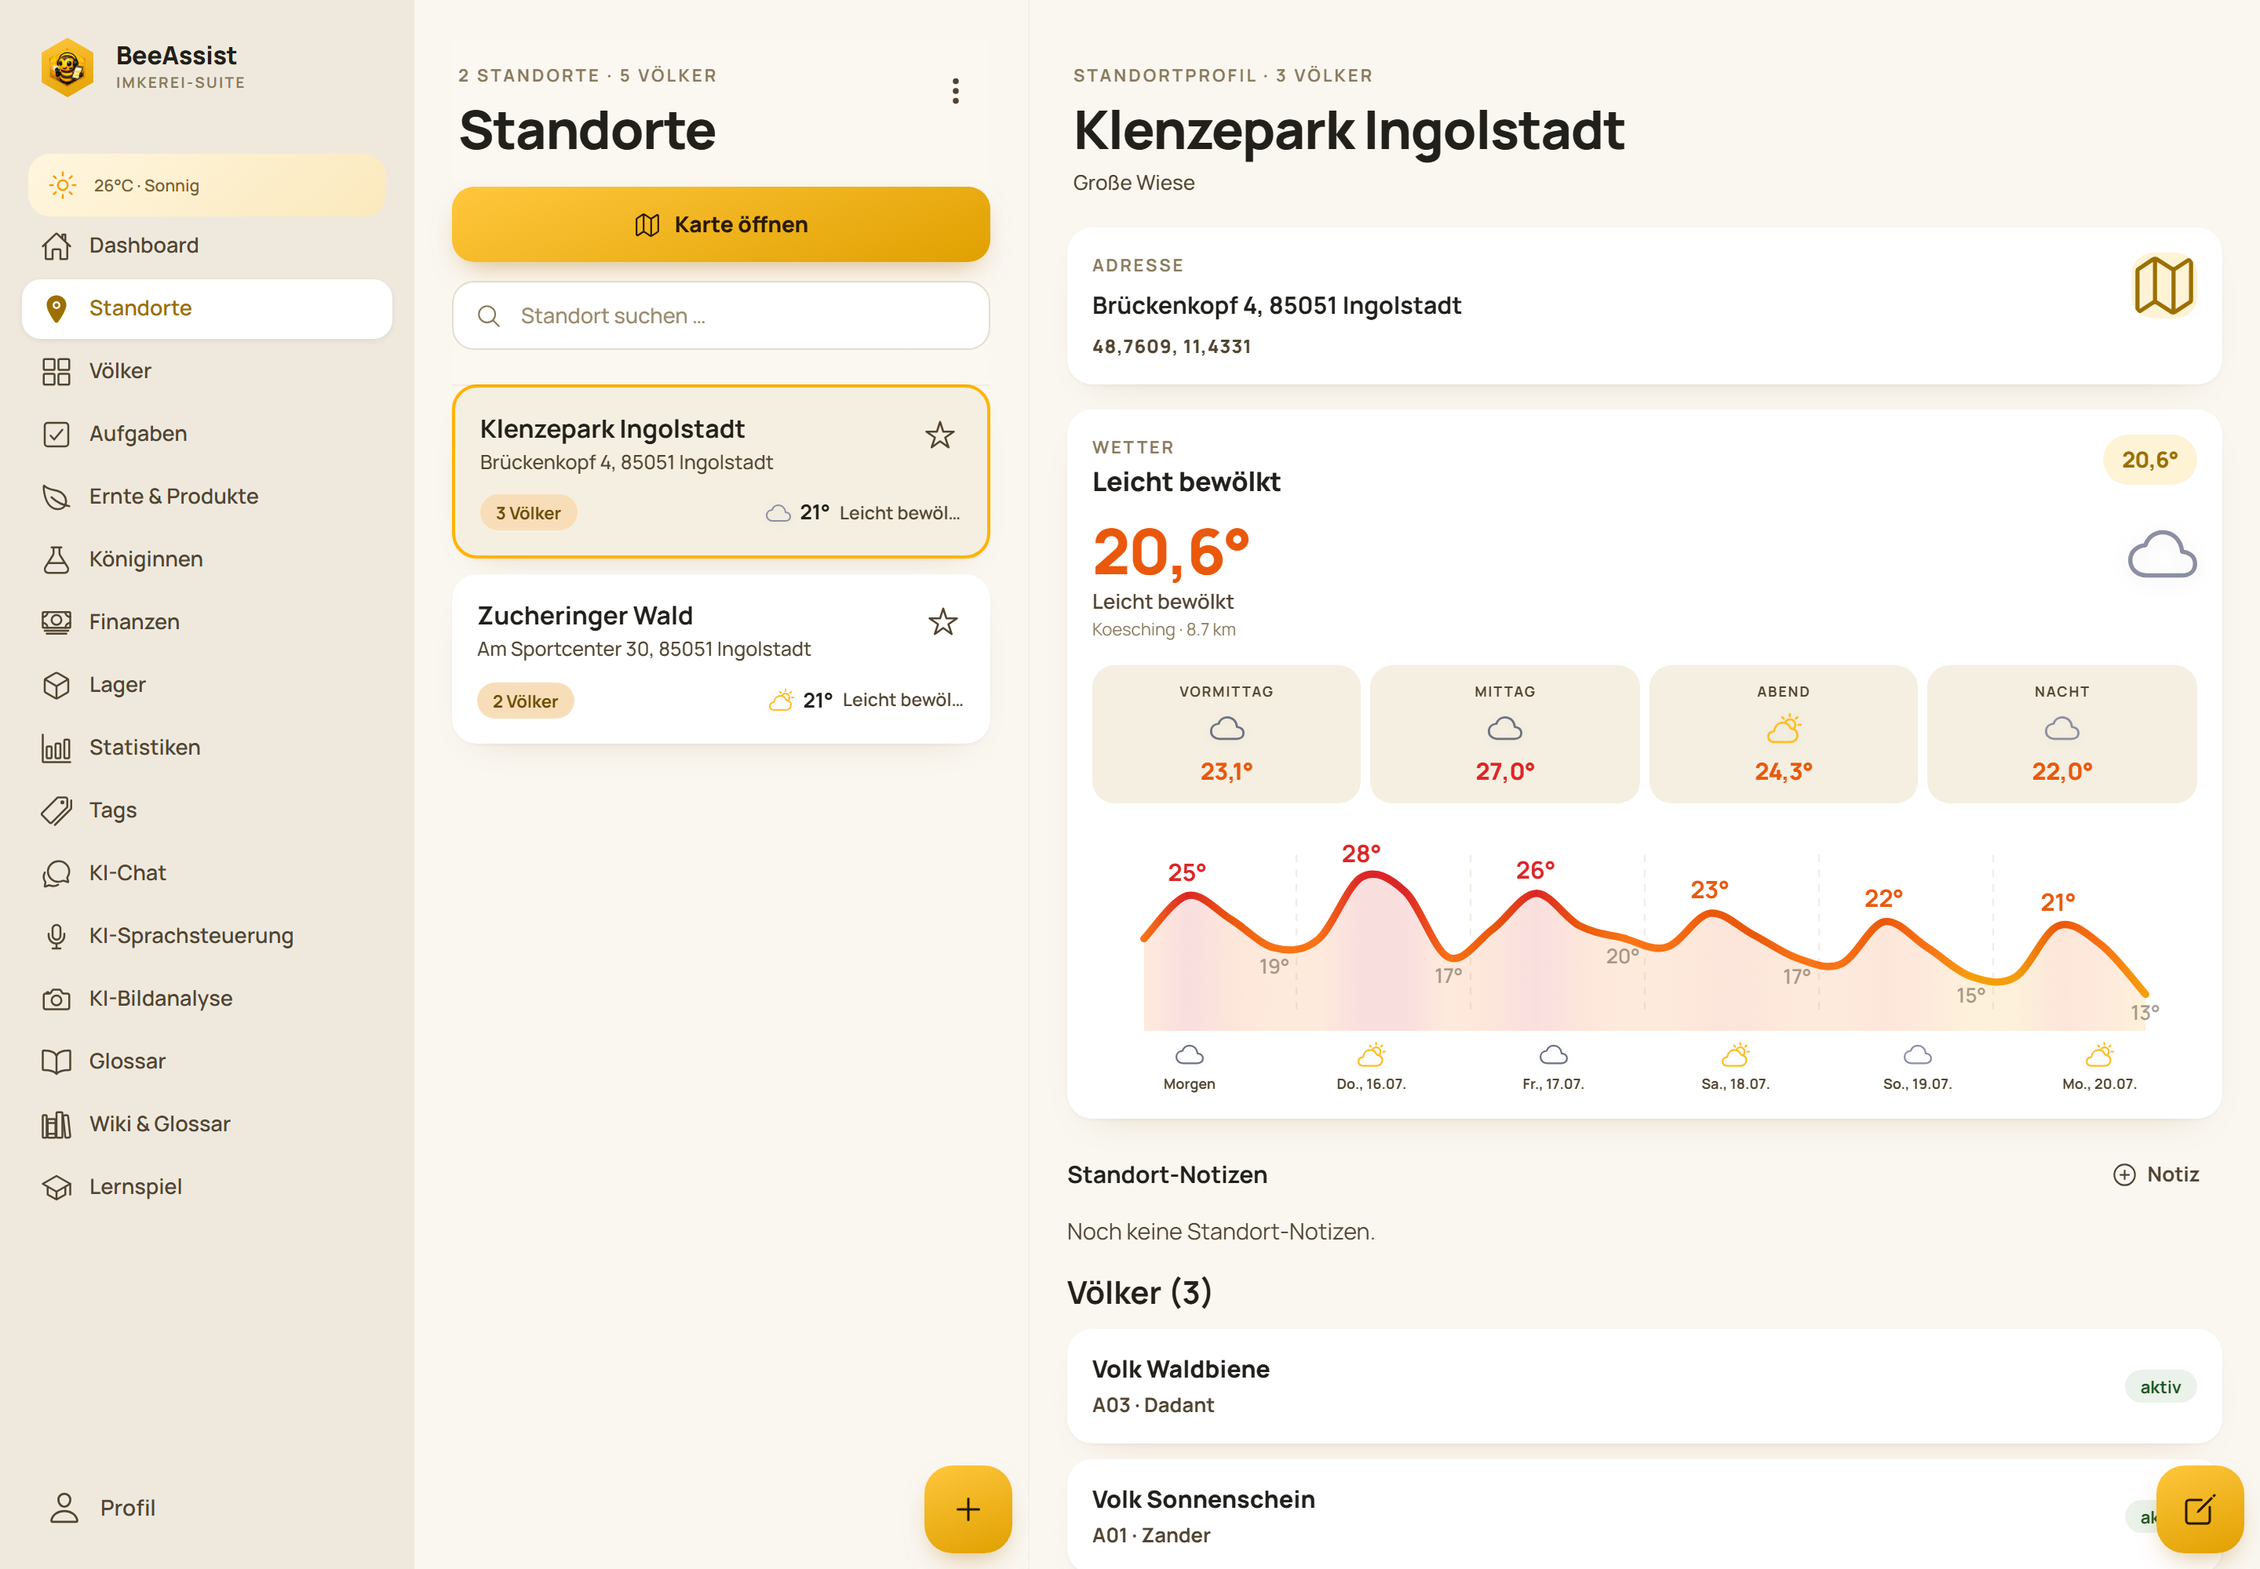Image resolution: width=2260 pixels, height=1569 pixels.
Task: Open Königinnen section
Action: click(x=206, y=559)
